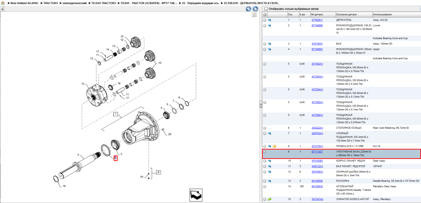This screenshot has height=203, width=421.
Task: Click the add-all plus icon in table header
Action: click(x=265, y=14)
